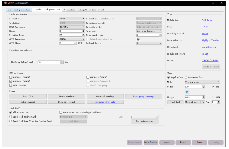
Task: Click the Load File button
Action: click(28, 97)
